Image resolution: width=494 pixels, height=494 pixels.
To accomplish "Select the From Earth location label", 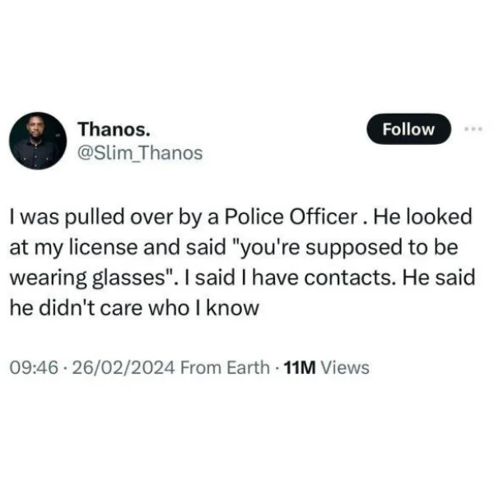I will (x=225, y=368).
